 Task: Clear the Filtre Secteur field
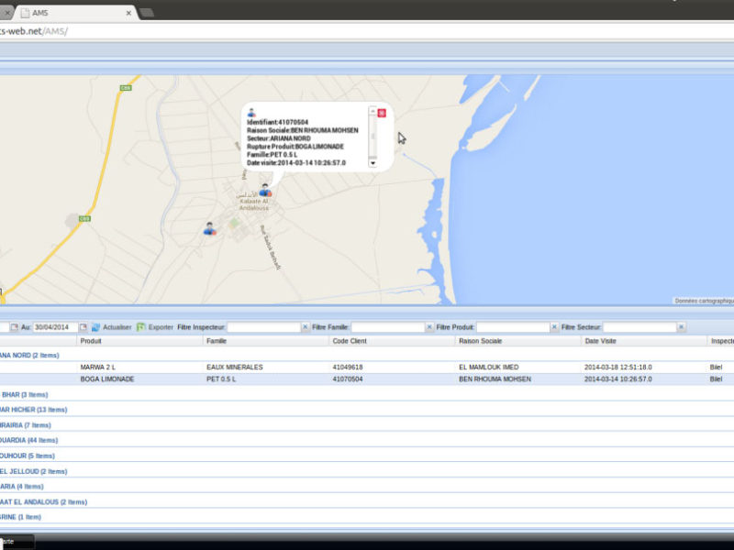[x=680, y=327]
